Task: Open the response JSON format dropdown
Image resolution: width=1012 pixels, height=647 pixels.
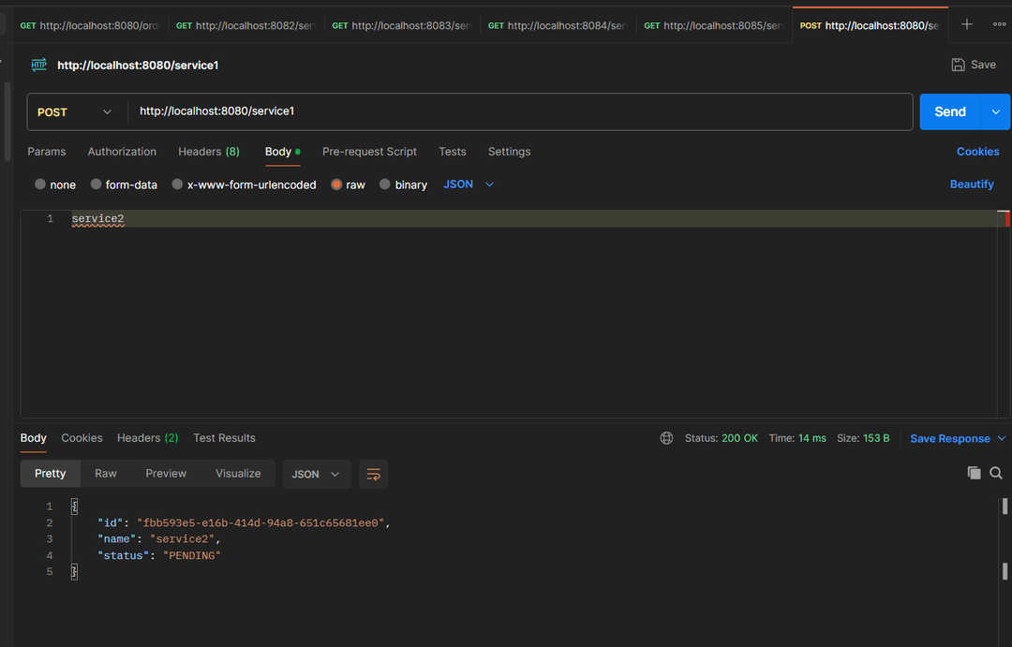Action: [317, 474]
